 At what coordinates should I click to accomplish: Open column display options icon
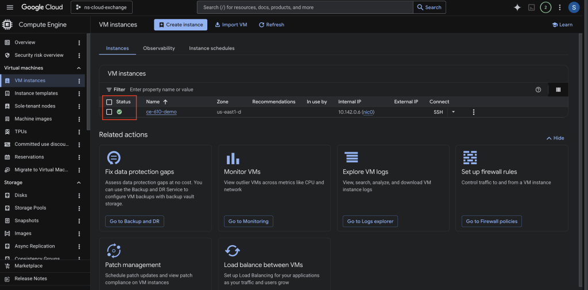(x=558, y=90)
